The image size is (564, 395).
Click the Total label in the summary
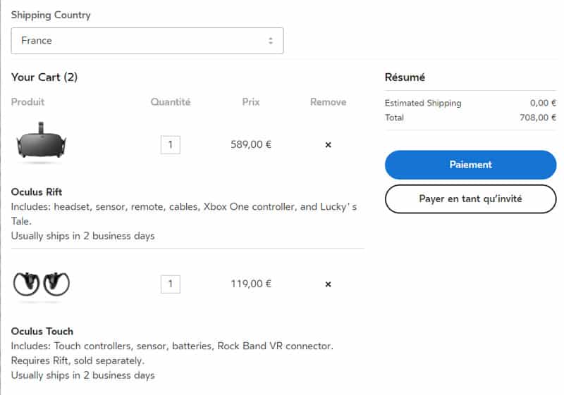(x=394, y=118)
